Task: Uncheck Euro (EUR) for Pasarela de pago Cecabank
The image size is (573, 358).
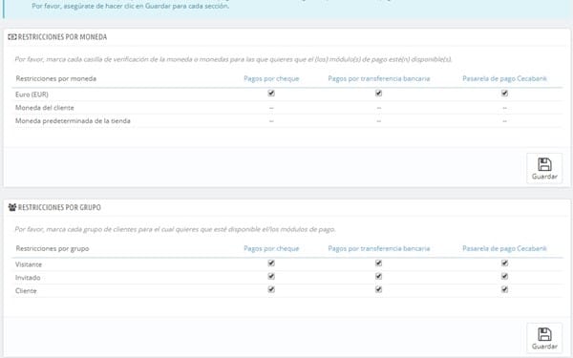Action: coord(504,94)
